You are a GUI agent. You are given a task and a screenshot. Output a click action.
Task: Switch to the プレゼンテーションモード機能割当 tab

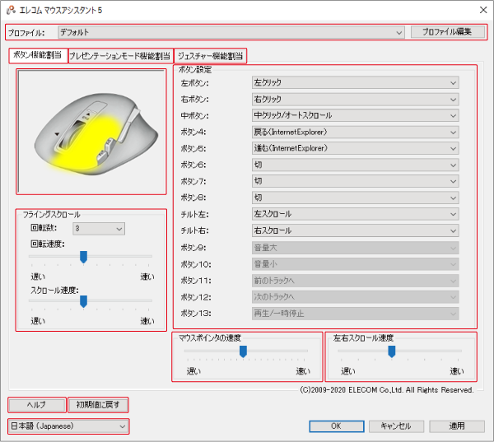point(120,56)
